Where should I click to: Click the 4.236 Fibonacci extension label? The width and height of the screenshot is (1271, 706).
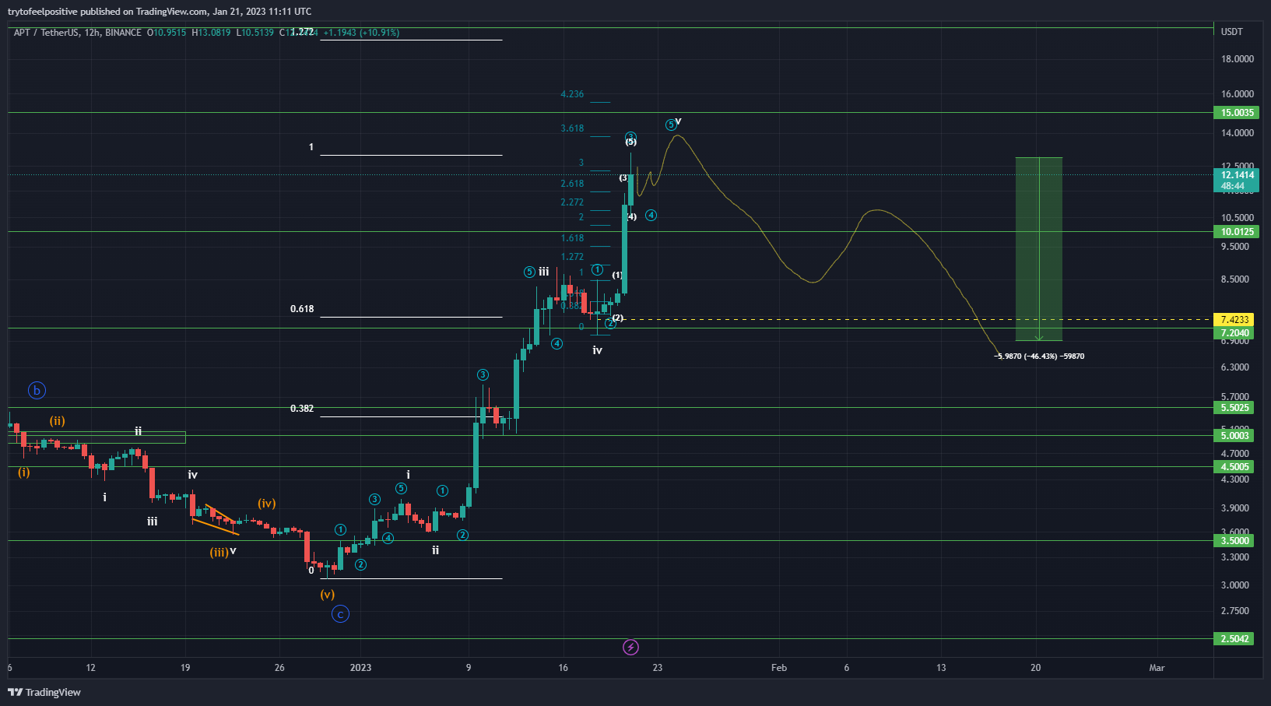572,94
